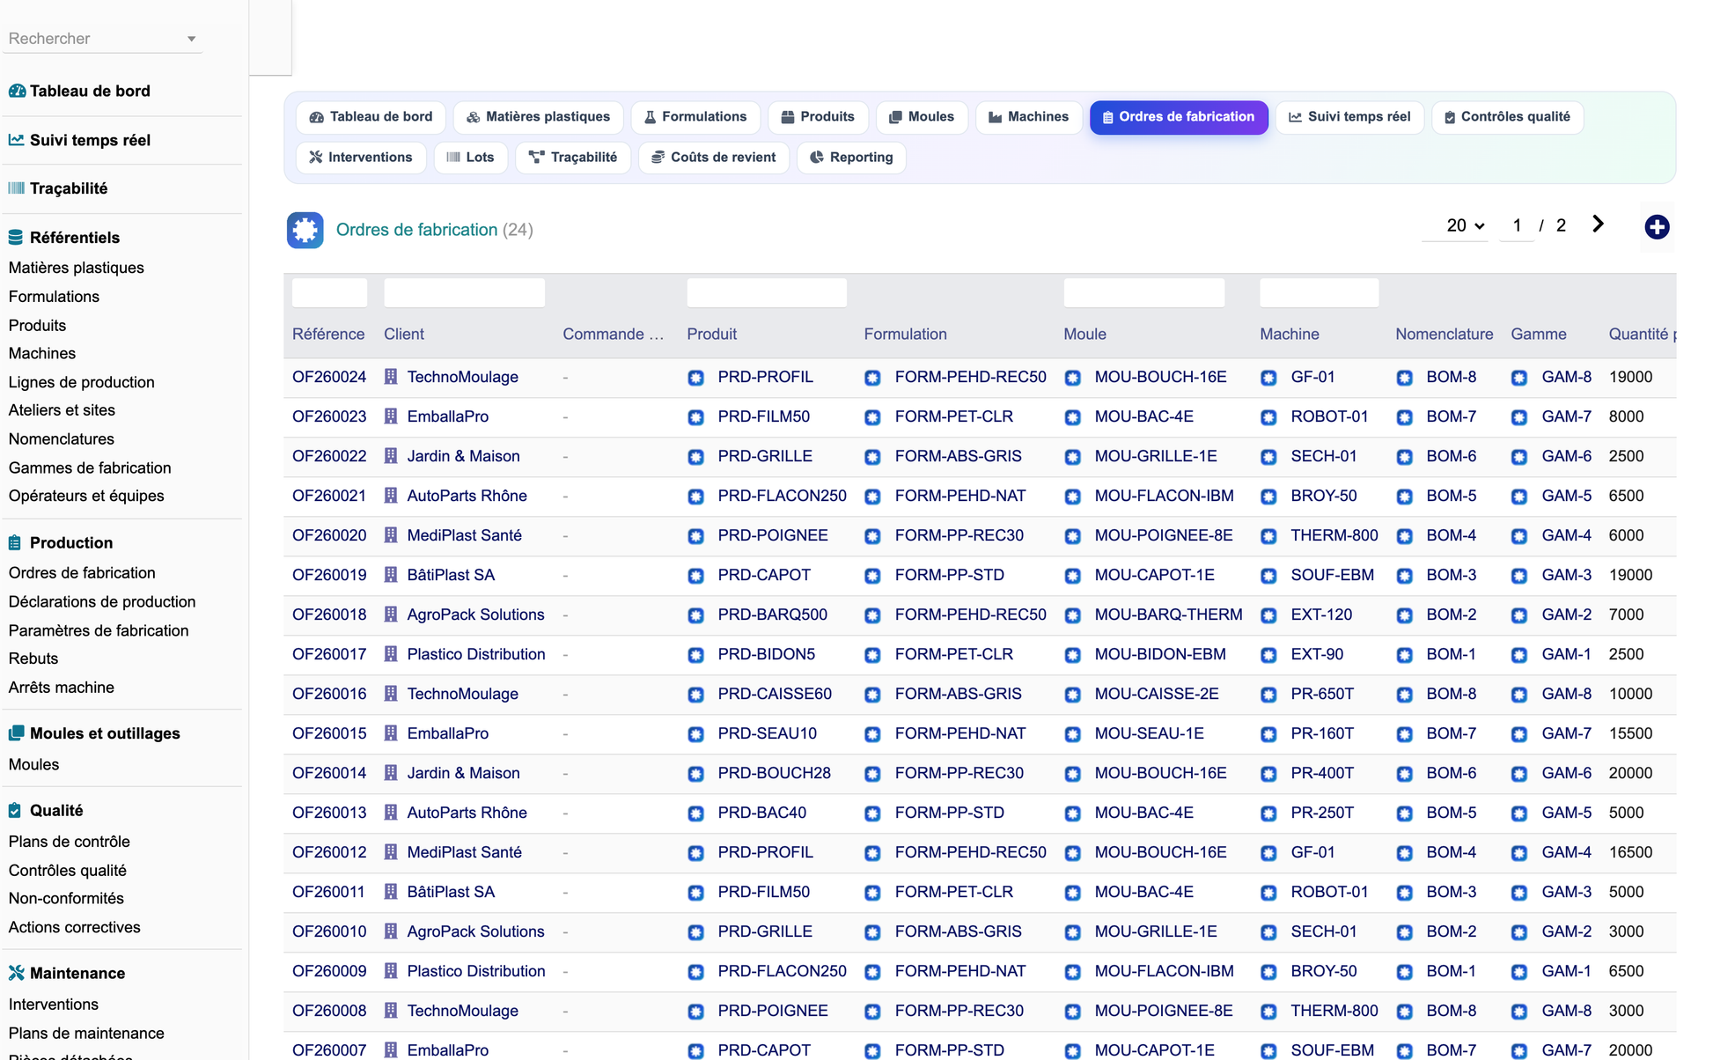Click machine icon next to THERM-800 in OF260020
Screen dimensions: 1713x1060
tap(1268, 536)
